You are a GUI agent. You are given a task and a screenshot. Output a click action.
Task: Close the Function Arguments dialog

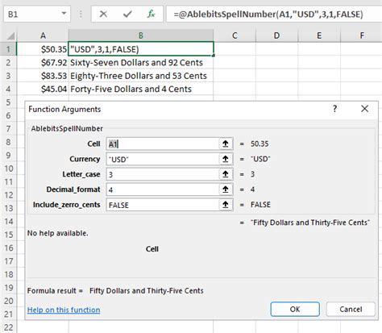tap(364, 109)
